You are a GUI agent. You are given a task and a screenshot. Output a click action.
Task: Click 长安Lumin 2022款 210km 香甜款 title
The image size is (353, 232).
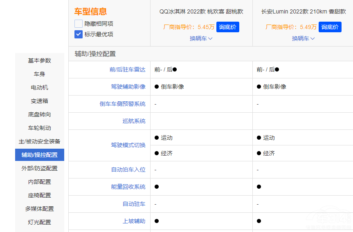point(304,11)
